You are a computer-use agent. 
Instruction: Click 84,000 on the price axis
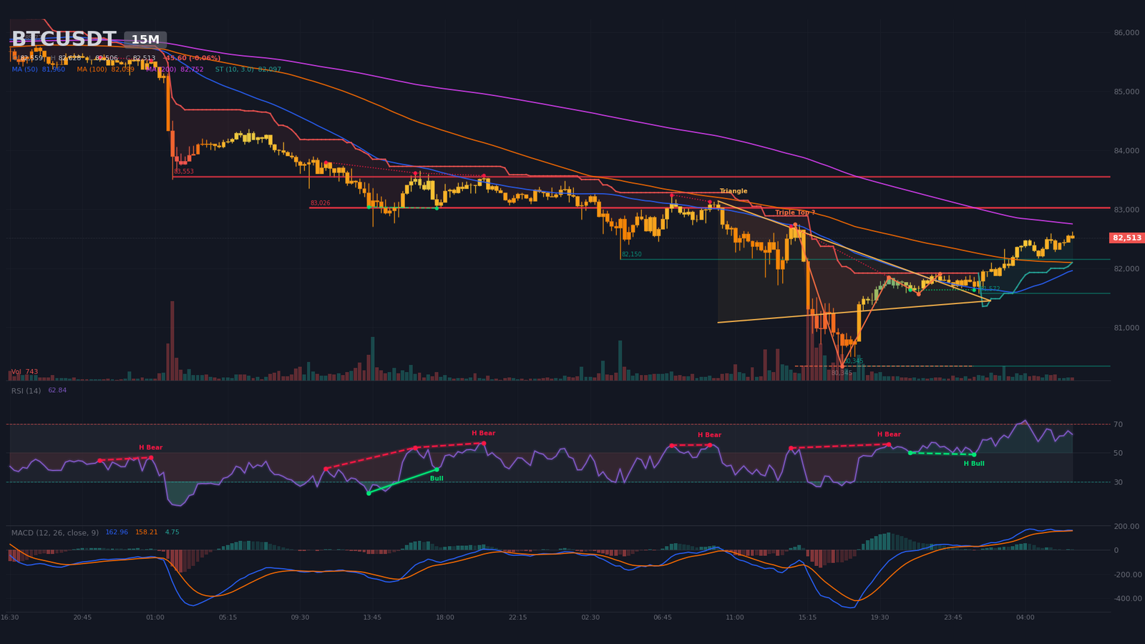coord(1126,151)
